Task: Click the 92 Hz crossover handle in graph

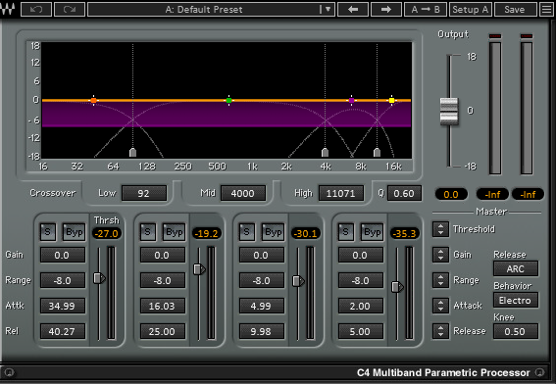Action: (x=133, y=152)
